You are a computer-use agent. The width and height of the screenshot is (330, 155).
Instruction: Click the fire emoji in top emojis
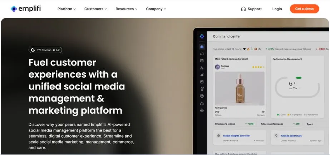(x=248, y=49)
